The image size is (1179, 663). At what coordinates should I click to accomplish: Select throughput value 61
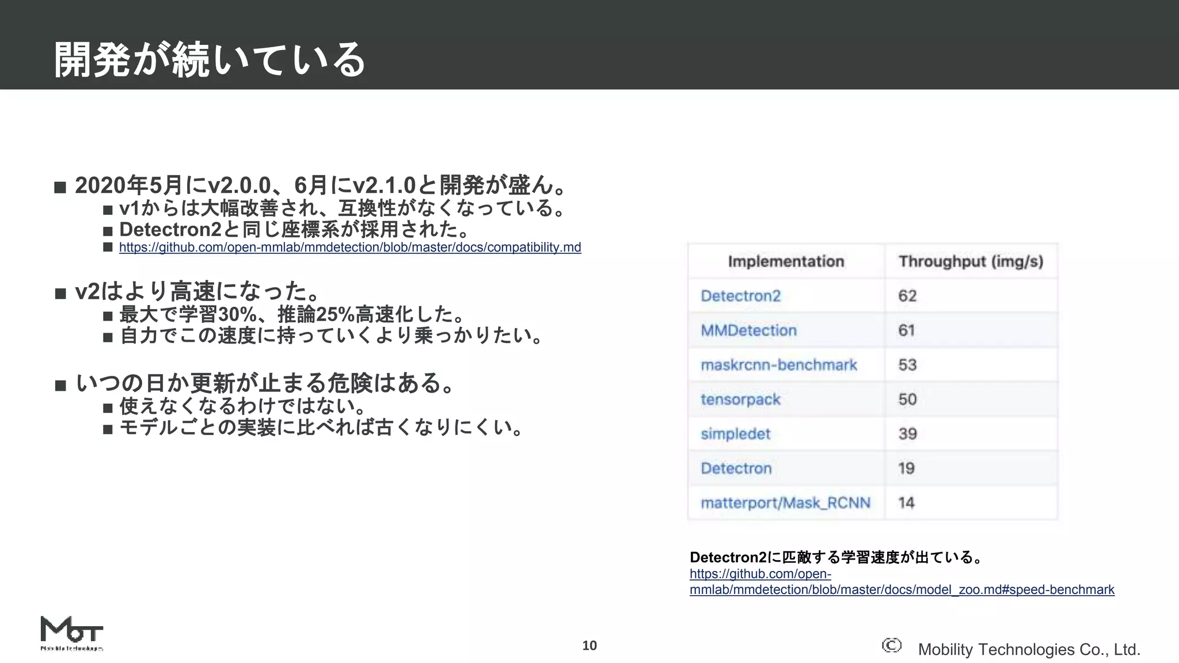click(x=907, y=330)
